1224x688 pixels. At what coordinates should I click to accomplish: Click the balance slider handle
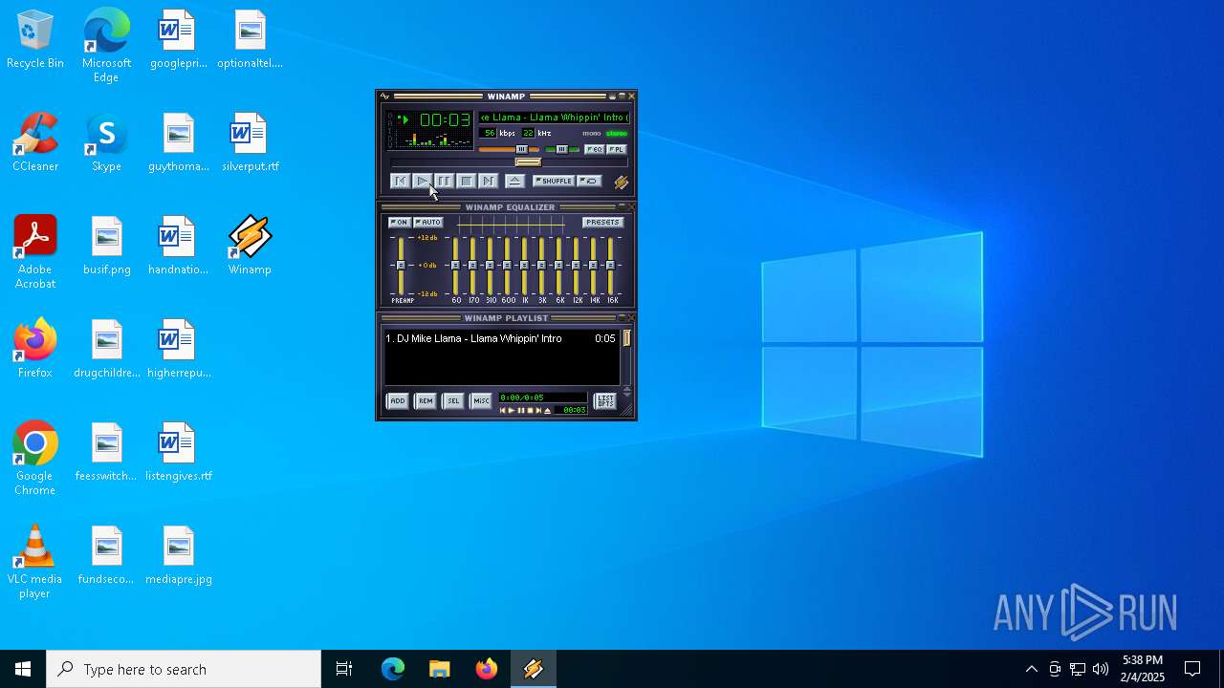562,149
